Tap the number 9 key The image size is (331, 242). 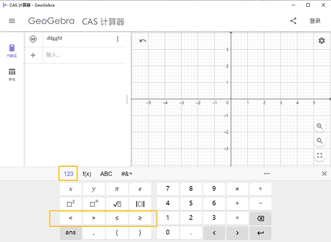coord(214,189)
